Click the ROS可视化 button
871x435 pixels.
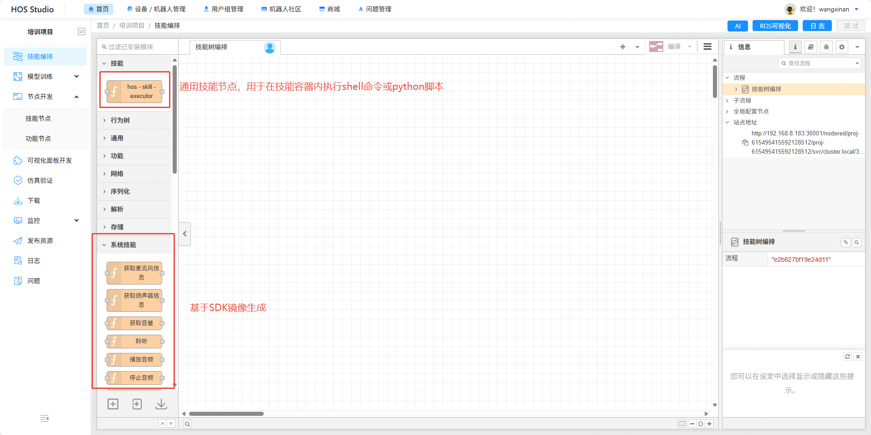[x=775, y=26]
